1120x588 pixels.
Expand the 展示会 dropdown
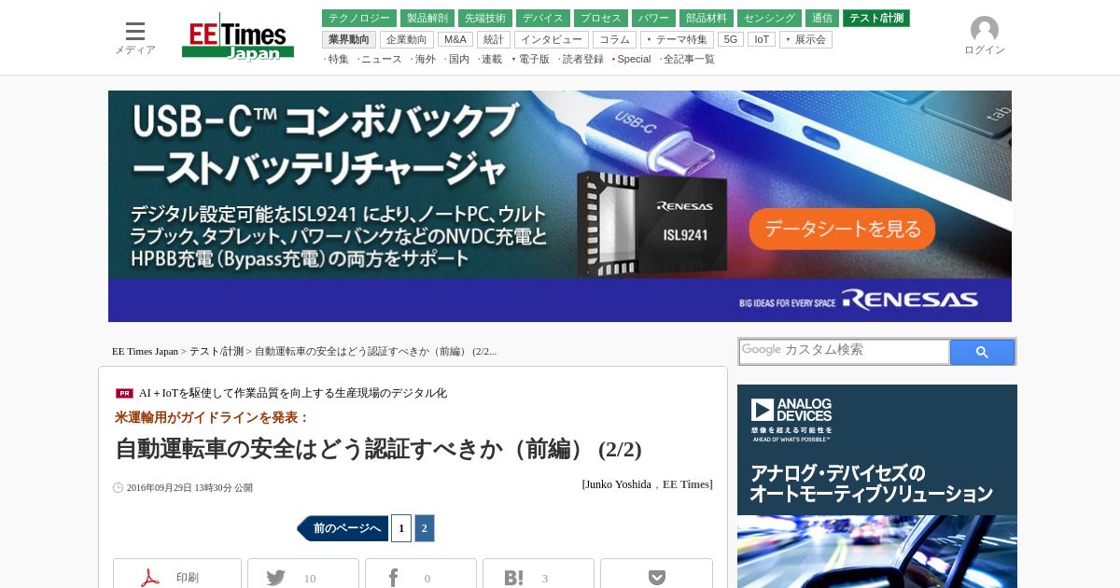805,39
